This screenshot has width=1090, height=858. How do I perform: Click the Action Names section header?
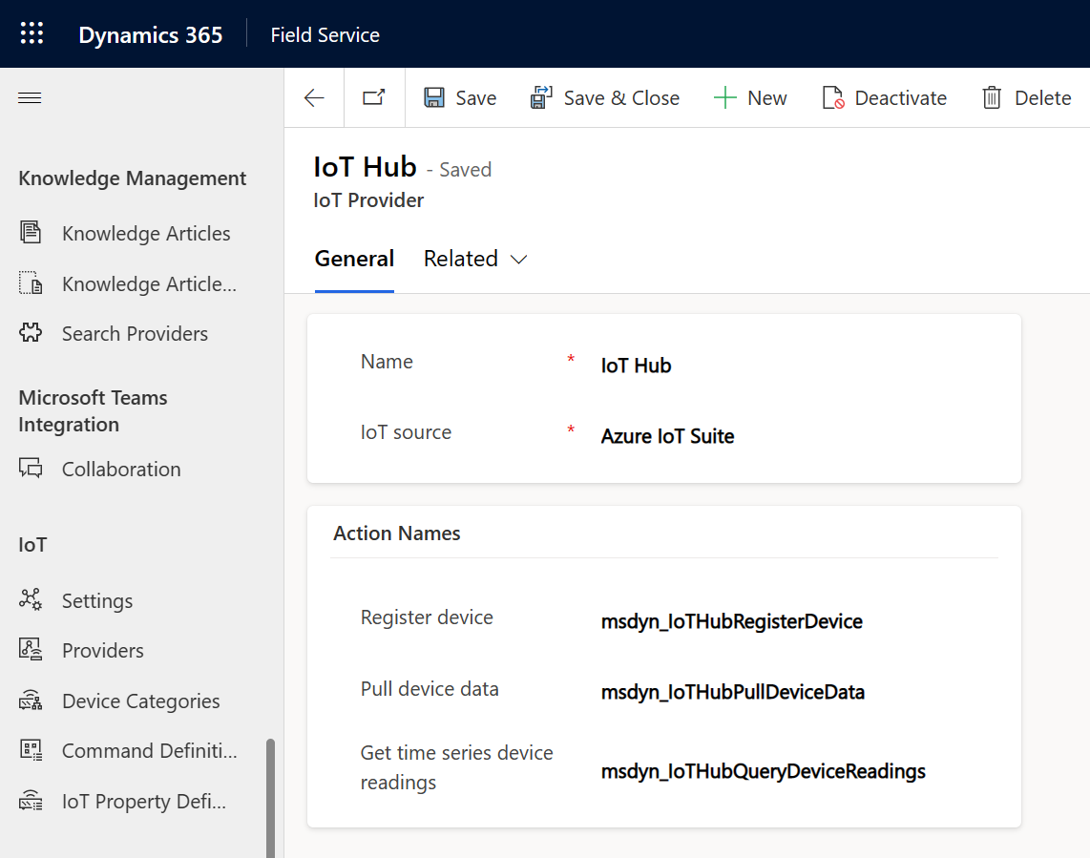397,534
